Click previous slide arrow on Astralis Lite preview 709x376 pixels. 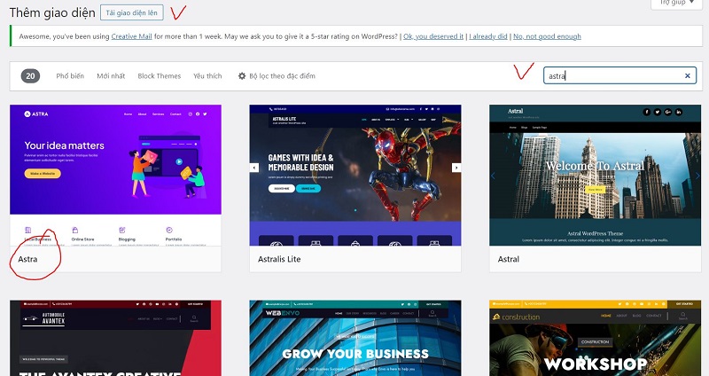click(254, 168)
